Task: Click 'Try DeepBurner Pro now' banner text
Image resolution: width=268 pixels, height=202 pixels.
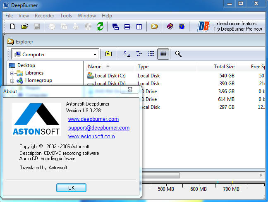Action: [237, 29]
